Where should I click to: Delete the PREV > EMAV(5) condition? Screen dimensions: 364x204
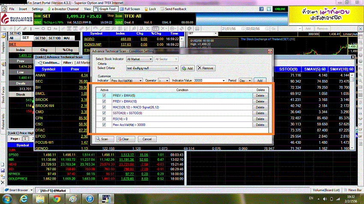[x=260, y=95]
